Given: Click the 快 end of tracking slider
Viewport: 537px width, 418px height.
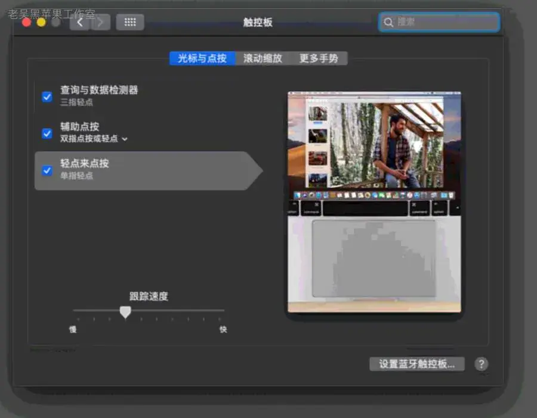Looking at the screenshot, I should click(223, 329).
